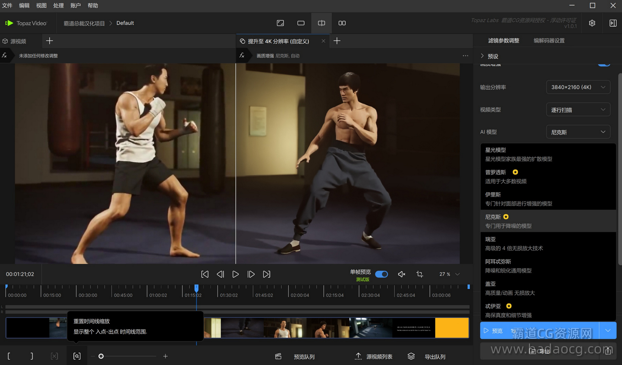Viewport: 622px width, 365px height.
Task: Open the output resolution 3840×2160 dropdown
Action: coord(578,87)
